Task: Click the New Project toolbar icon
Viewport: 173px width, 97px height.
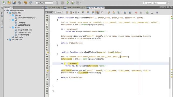Action: click(x=9, y=2)
